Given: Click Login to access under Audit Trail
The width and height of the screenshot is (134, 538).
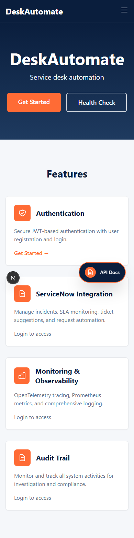Looking at the screenshot, I should [x=33, y=498].
